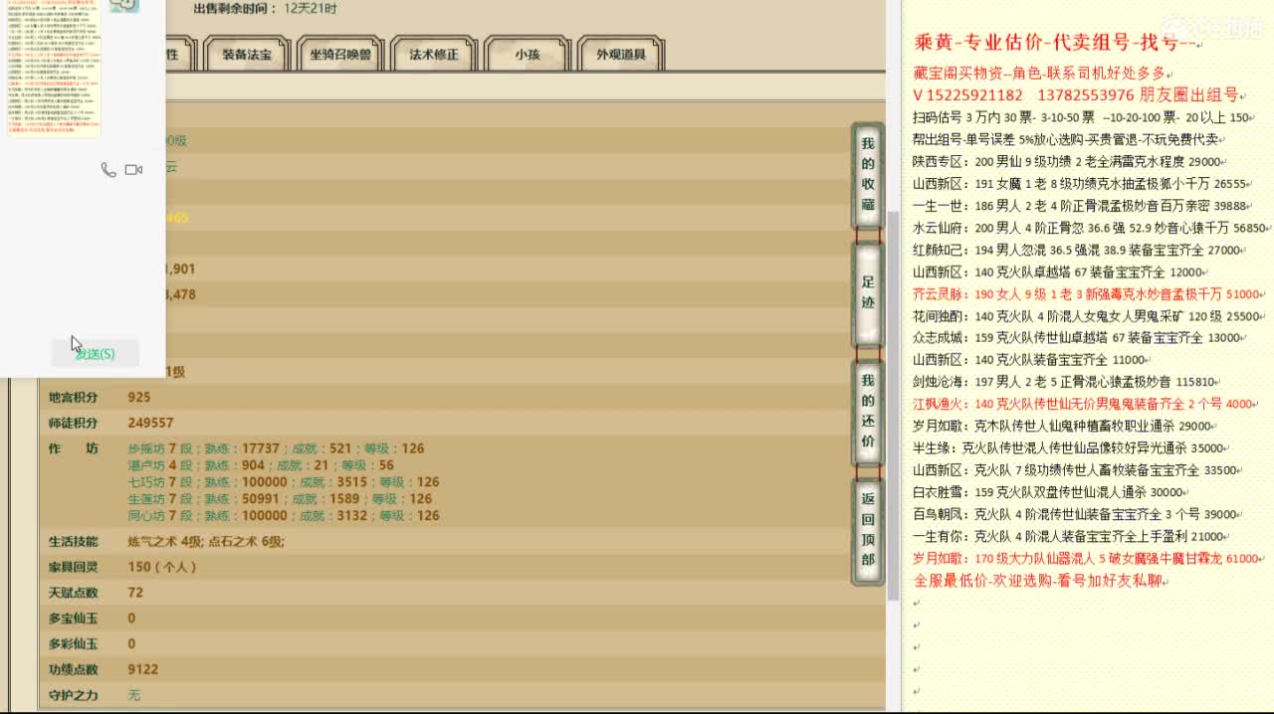Click the 山西新区 191 女魔 listing
1274x714 pixels.
click(x=1080, y=184)
